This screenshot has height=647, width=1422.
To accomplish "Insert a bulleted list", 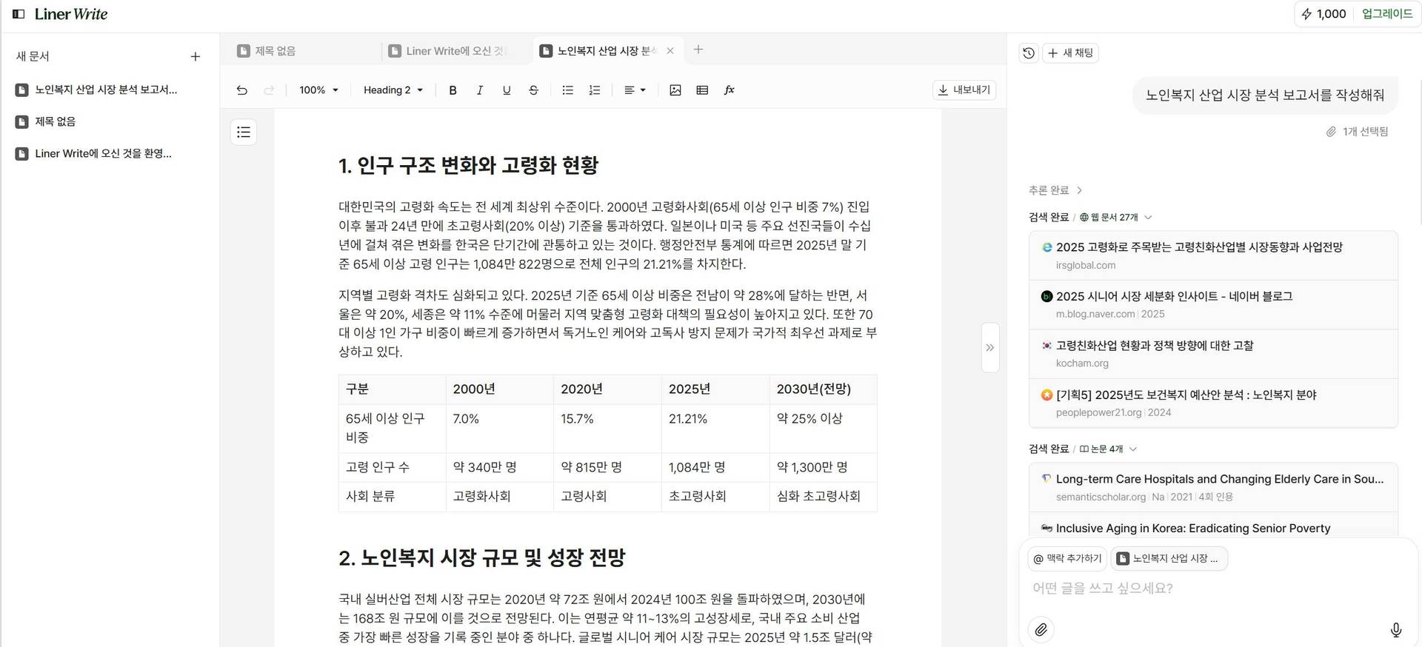I will 568,90.
